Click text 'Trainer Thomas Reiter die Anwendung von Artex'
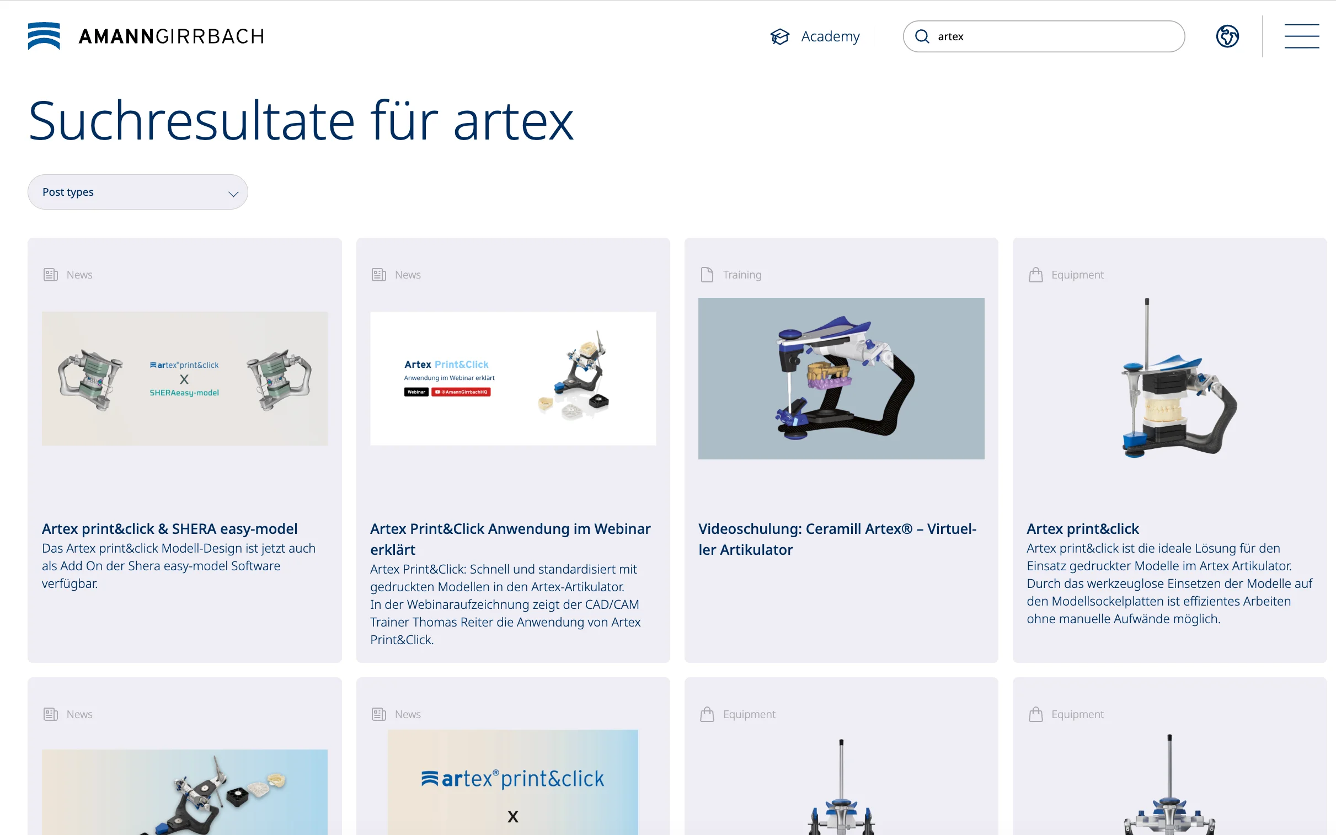This screenshot has width=1336, height=835. coord(505,622)
